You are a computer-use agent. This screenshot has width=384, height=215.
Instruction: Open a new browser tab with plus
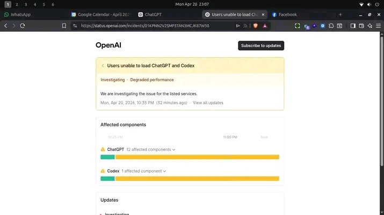pyautogui.click(x=340, y=14)
